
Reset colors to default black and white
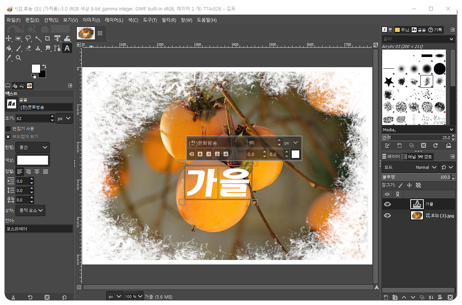33,76
